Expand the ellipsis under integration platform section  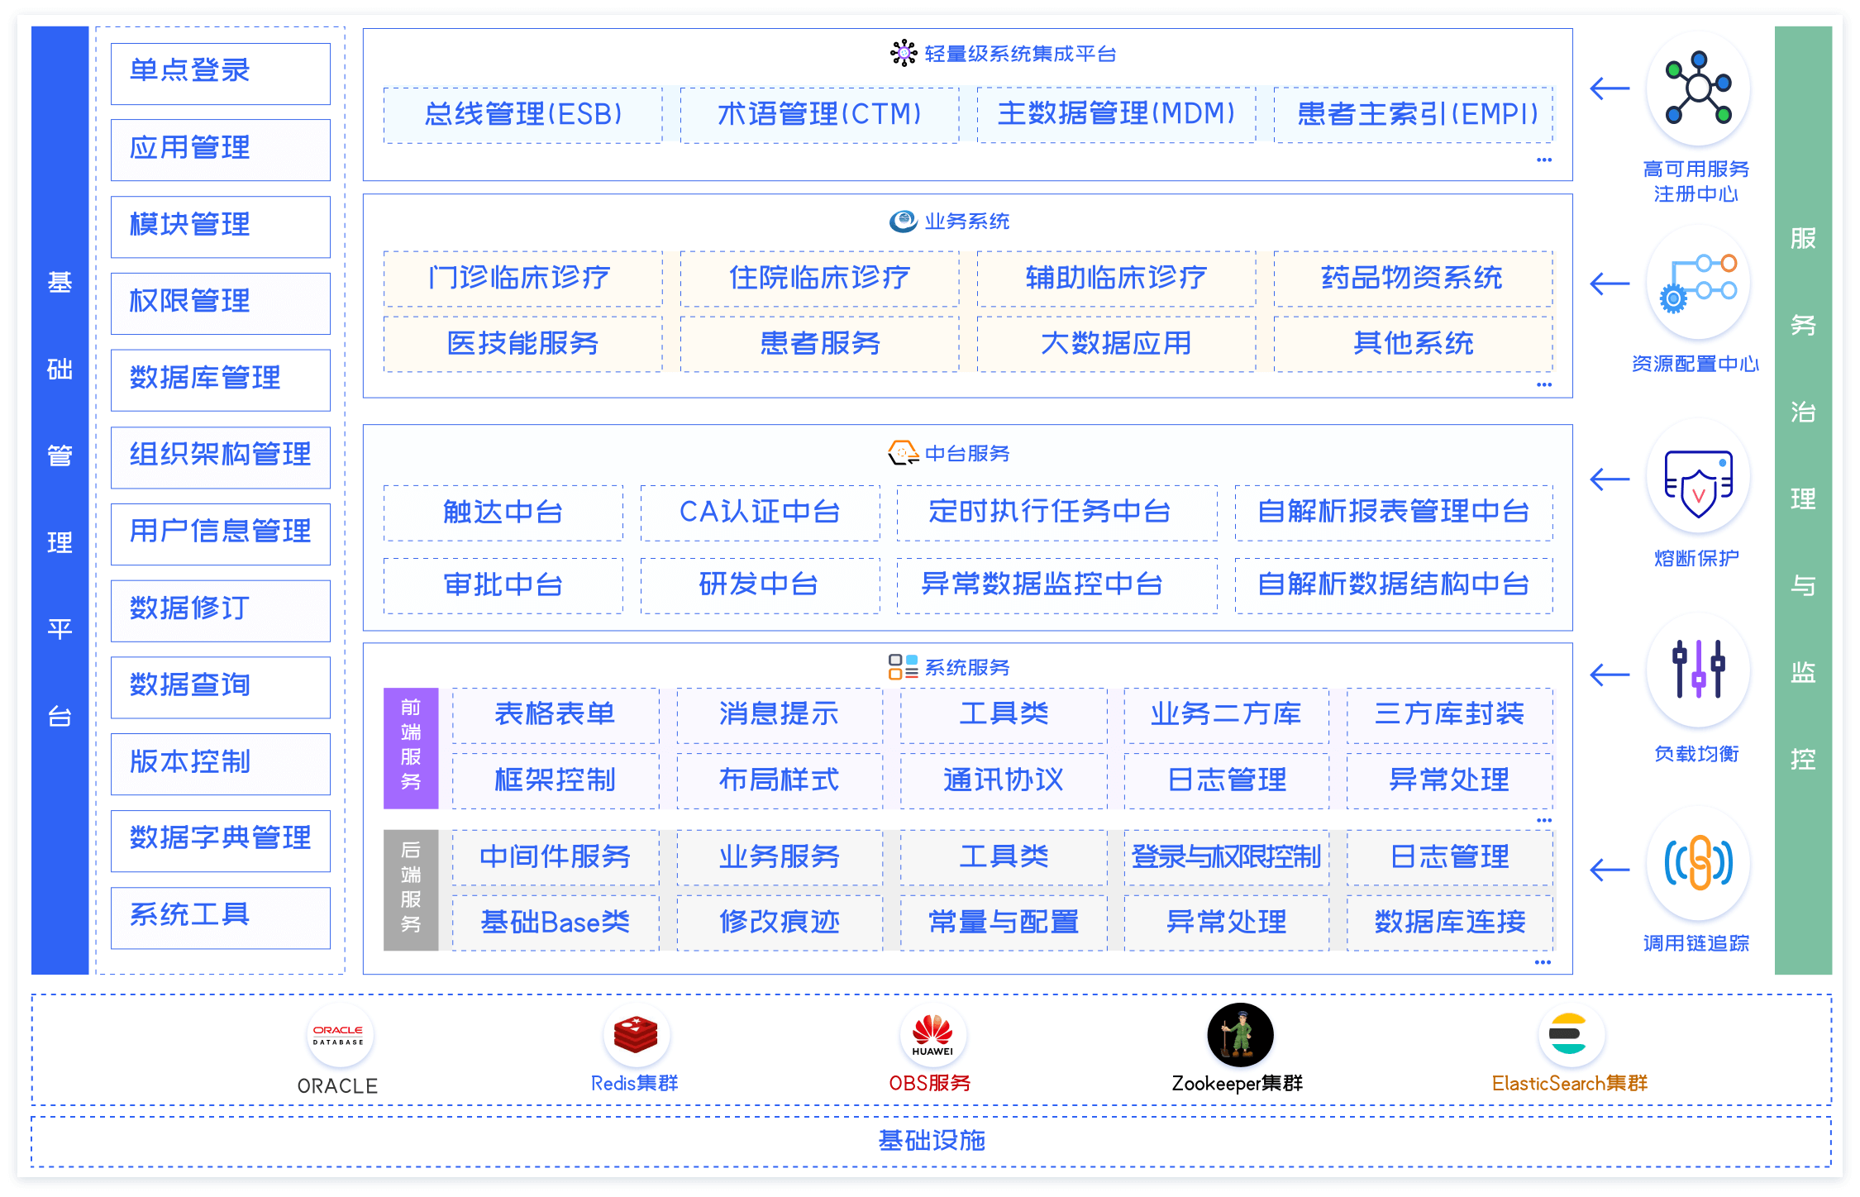point(1543,160)
